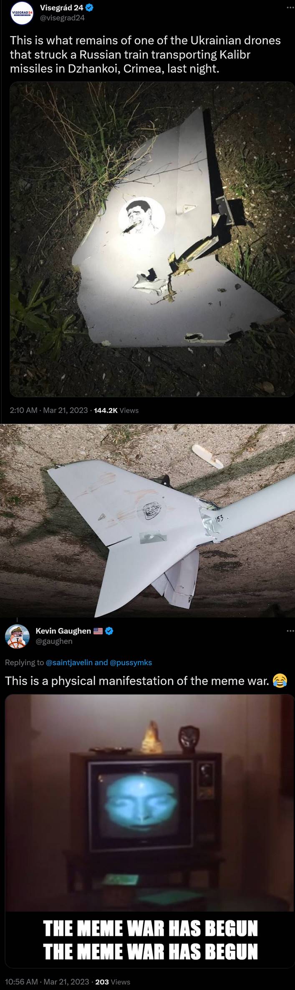Open Visegrád 24 profile avatar

(22, 13)
